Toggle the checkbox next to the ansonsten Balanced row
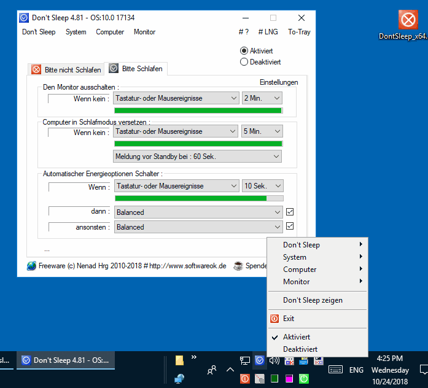 click(x=290, y=226)
